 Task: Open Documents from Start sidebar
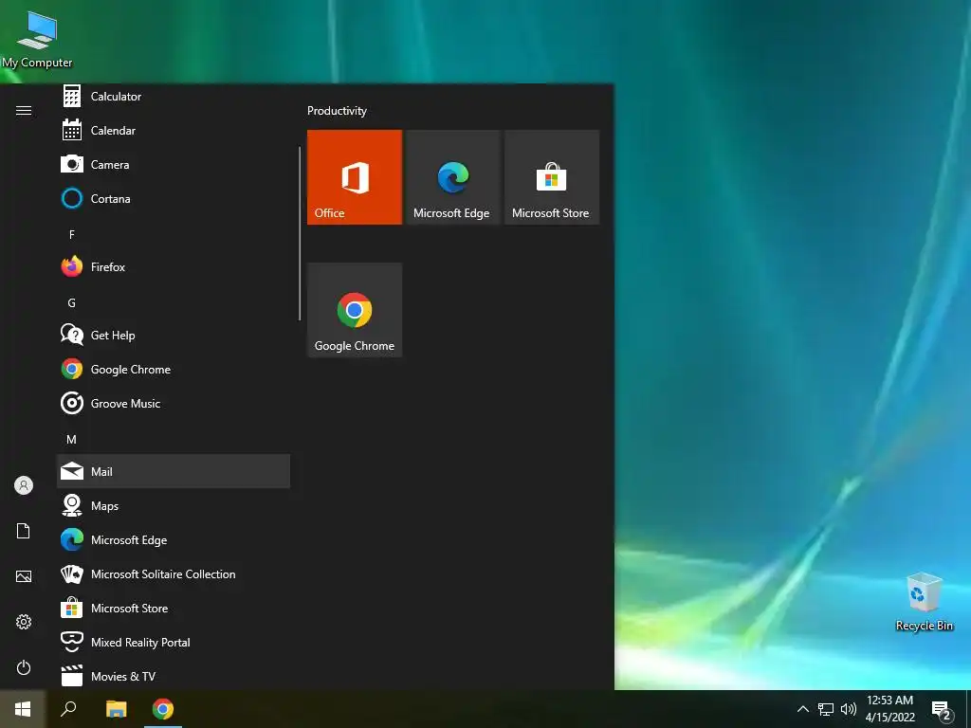click(24, 531)
